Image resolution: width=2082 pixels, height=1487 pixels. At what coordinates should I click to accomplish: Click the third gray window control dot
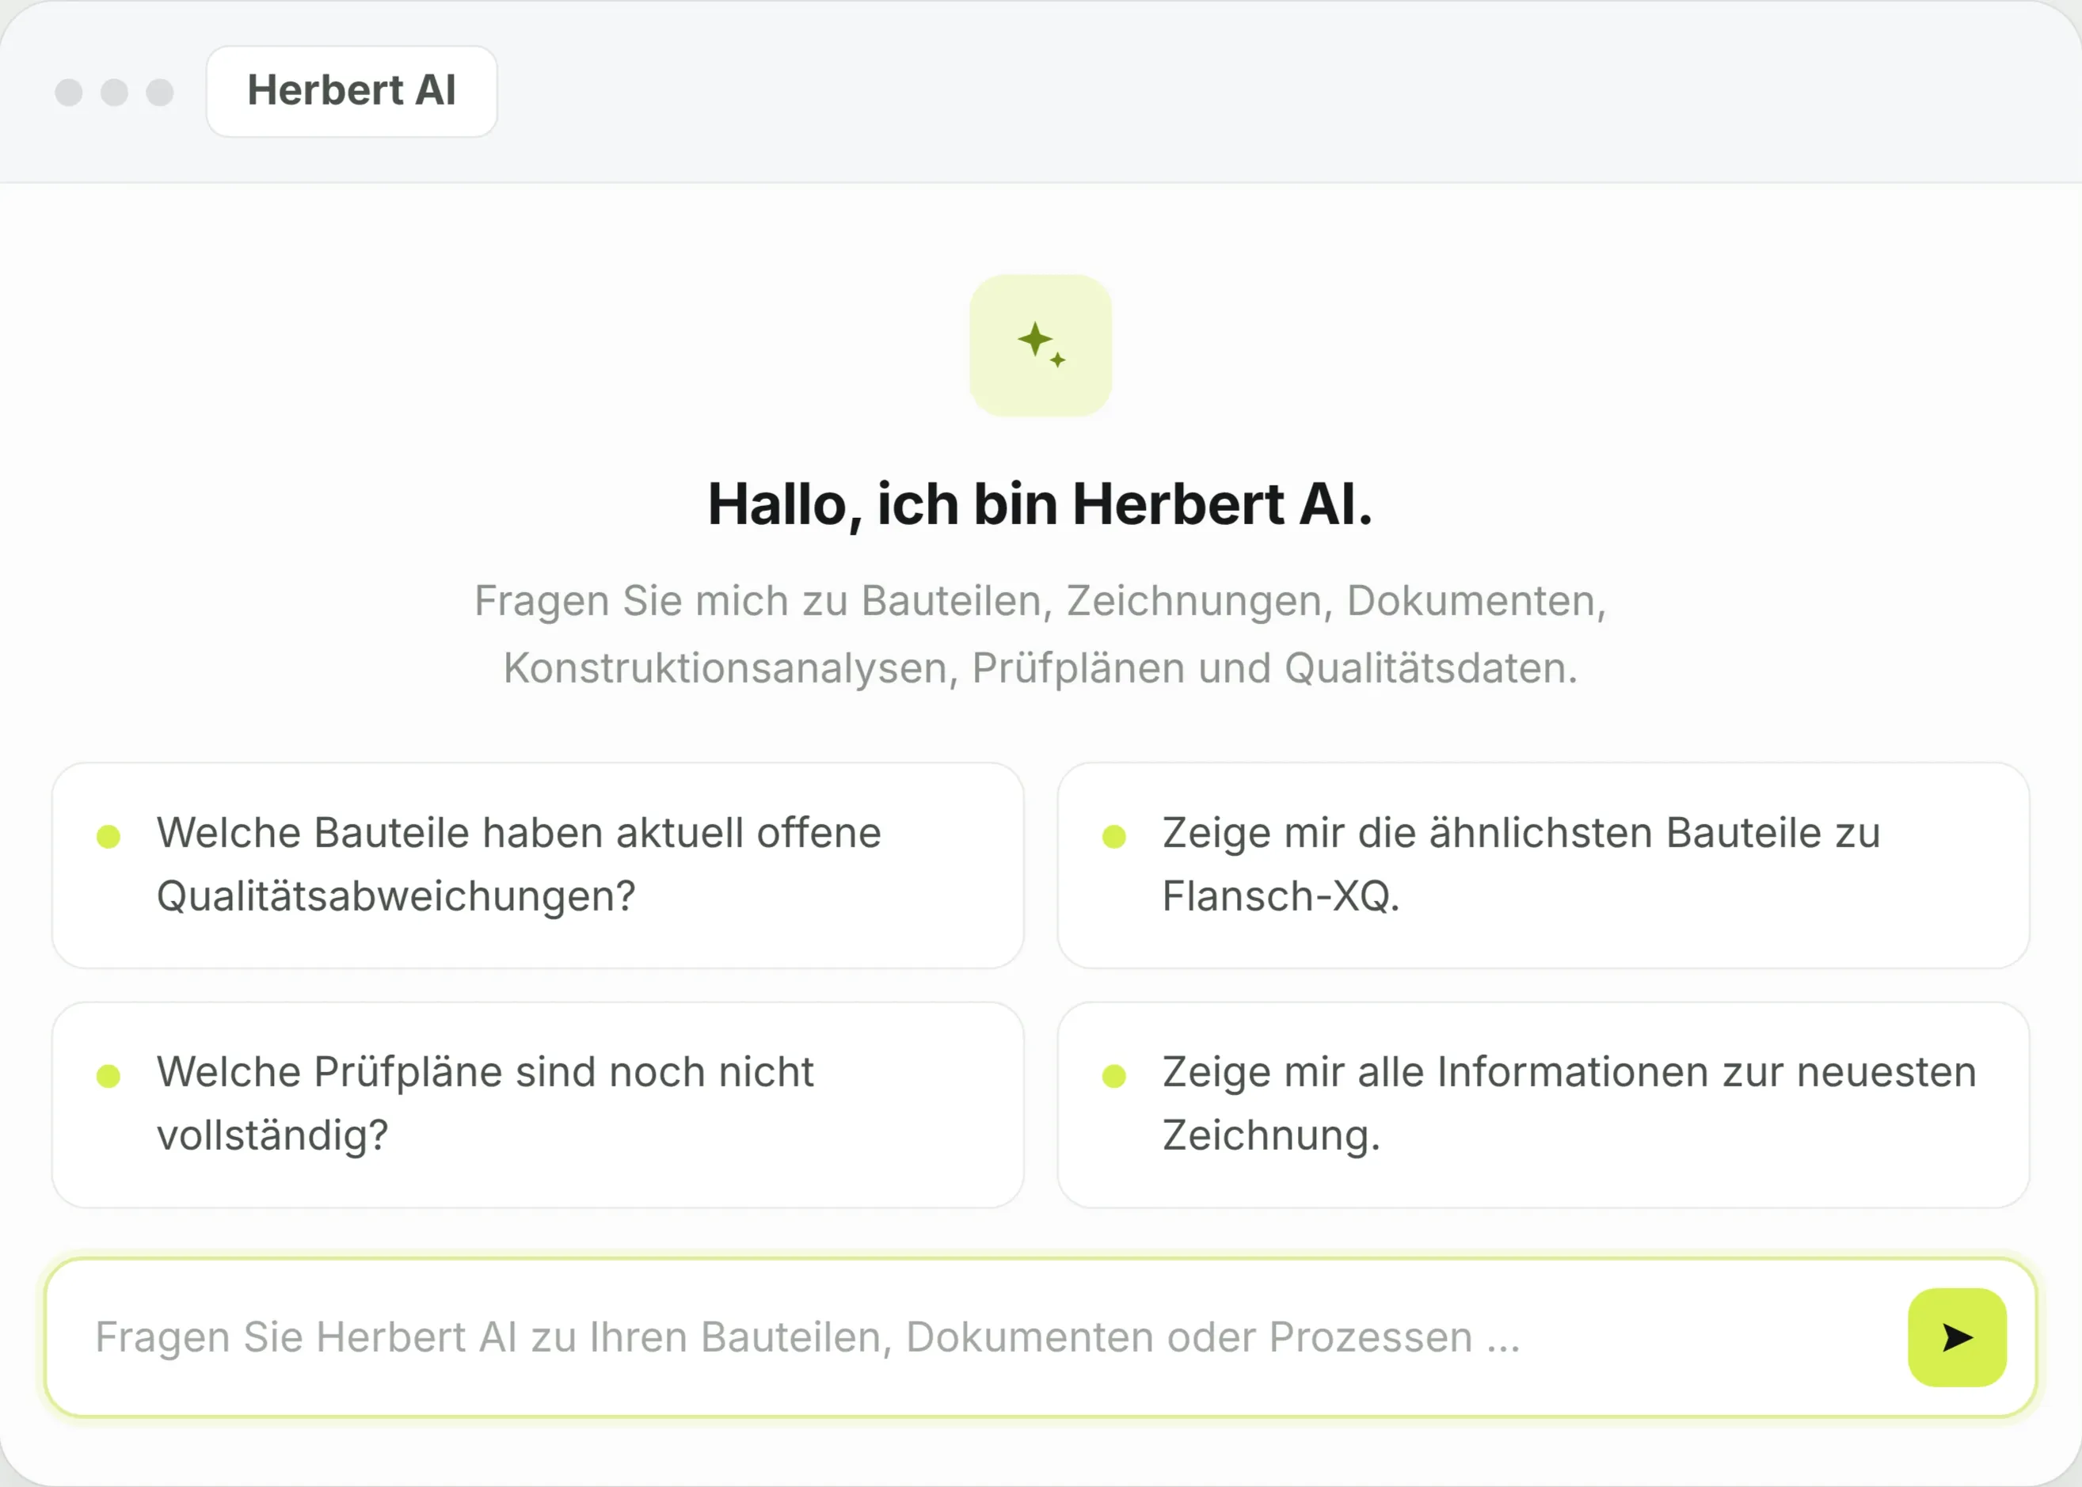[x=160, y=93]
